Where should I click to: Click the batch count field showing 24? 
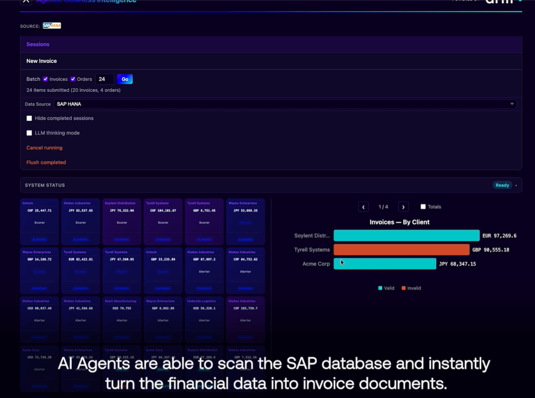(104, 79)
